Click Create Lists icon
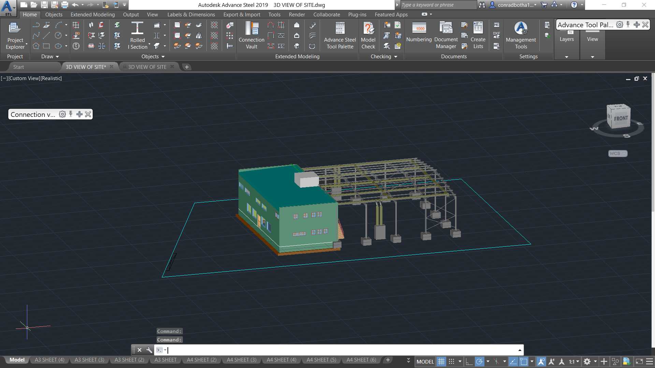655x368 pixels. click(478, 36)
